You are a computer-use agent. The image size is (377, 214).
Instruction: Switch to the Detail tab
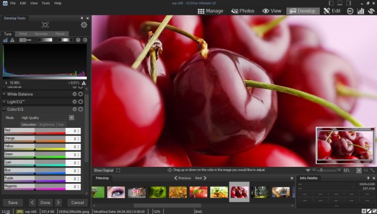(x=23, y=34)
